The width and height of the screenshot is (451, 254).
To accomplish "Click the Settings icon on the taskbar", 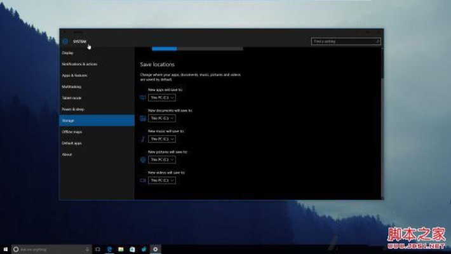I will [156, 249].
